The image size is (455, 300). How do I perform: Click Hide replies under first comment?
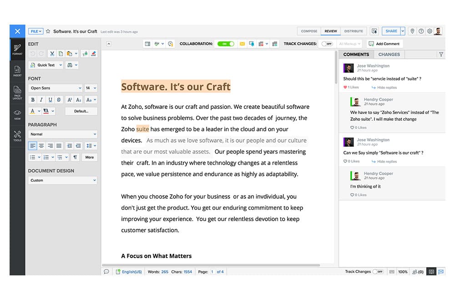click(x=384, y=88)
